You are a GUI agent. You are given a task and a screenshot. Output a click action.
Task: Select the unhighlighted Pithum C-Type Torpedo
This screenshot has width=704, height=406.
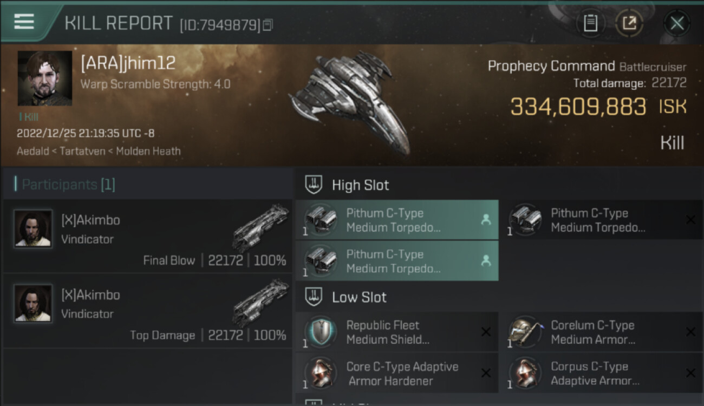601,220
